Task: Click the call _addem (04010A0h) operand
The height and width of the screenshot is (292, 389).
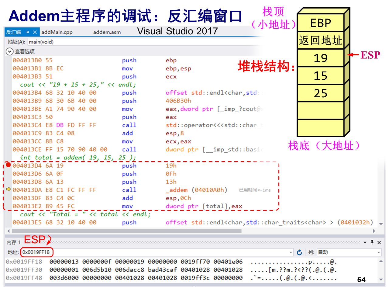Action: tap(196, 190)
